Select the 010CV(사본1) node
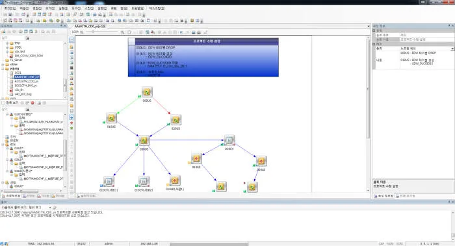This screenshot has height=246, width=455. coord(109,181)
